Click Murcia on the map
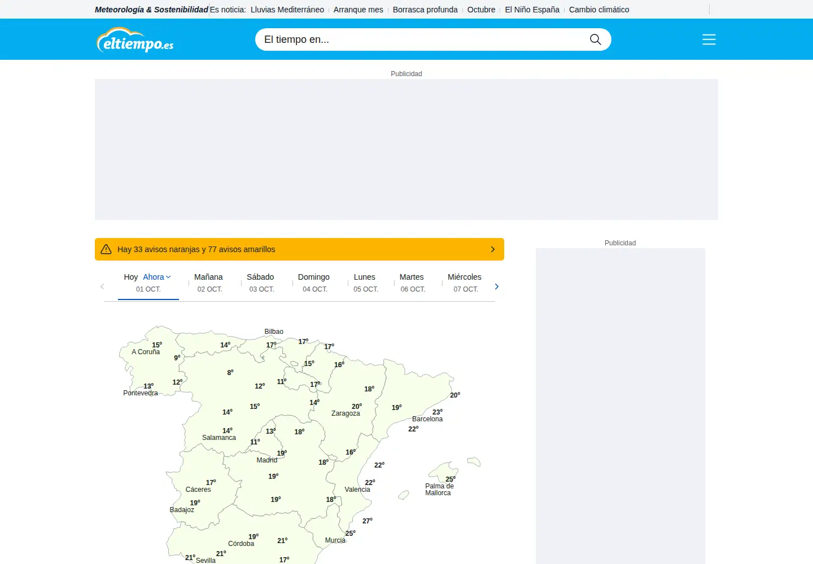 [335, 540]
